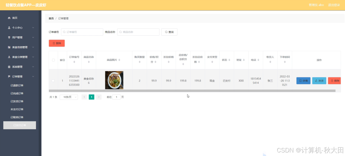Click the 美食名称6 product name cell
The height and width of the screenshot is (156, 345).
(89, 81)
